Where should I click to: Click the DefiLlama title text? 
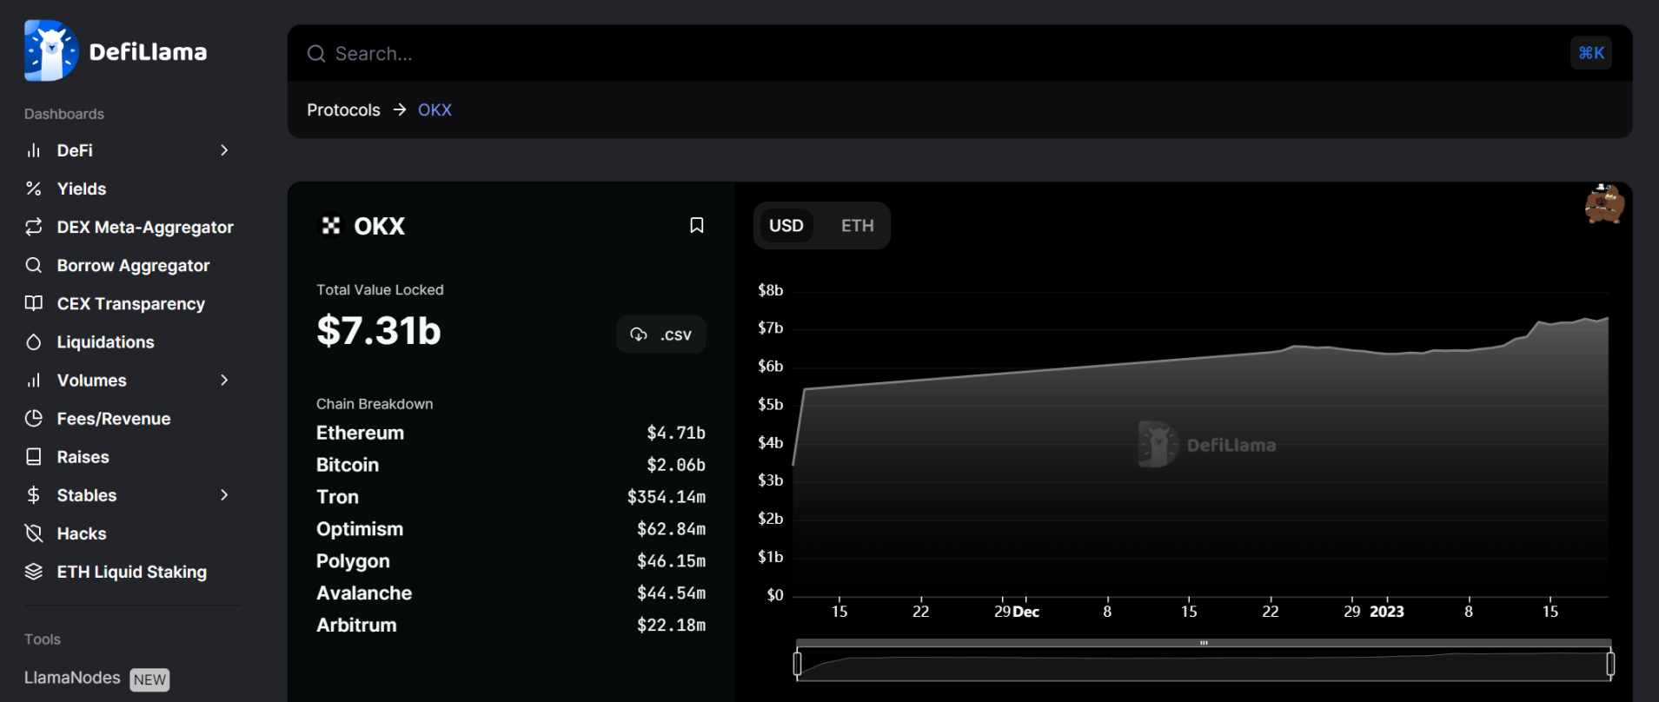pos(148,52)
